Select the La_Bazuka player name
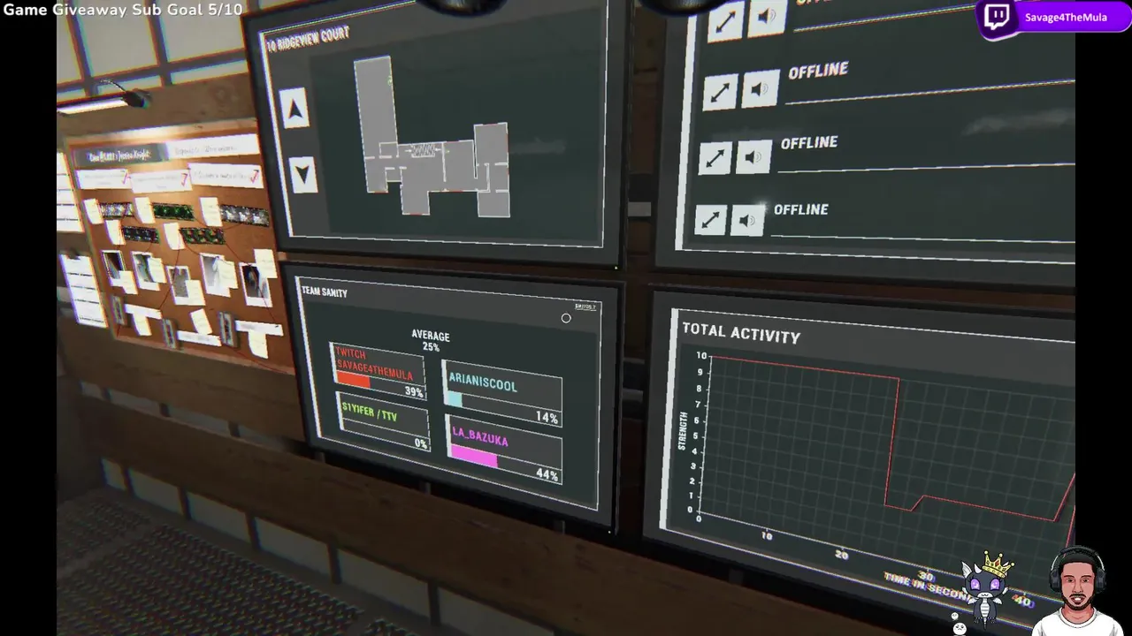 click(481, 435)
